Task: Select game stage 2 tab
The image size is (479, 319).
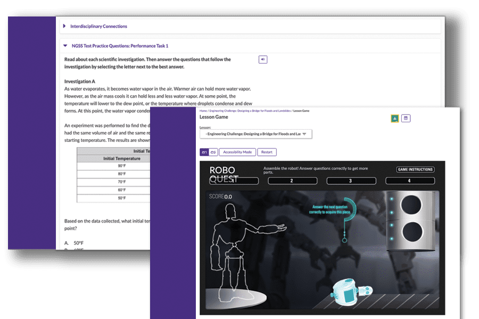Action: point(292,181)
